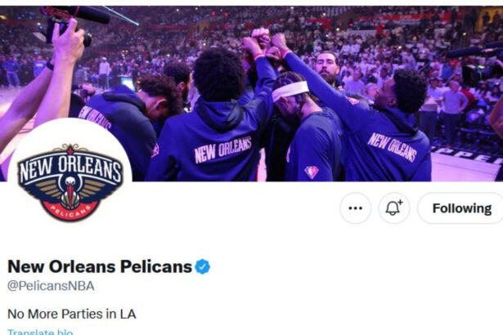
Task: Click the pelican bird in the avatar logo
Action: (x=70, y=192)
